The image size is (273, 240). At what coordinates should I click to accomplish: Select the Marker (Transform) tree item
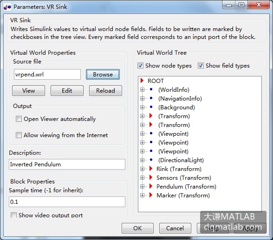[183, 196]
